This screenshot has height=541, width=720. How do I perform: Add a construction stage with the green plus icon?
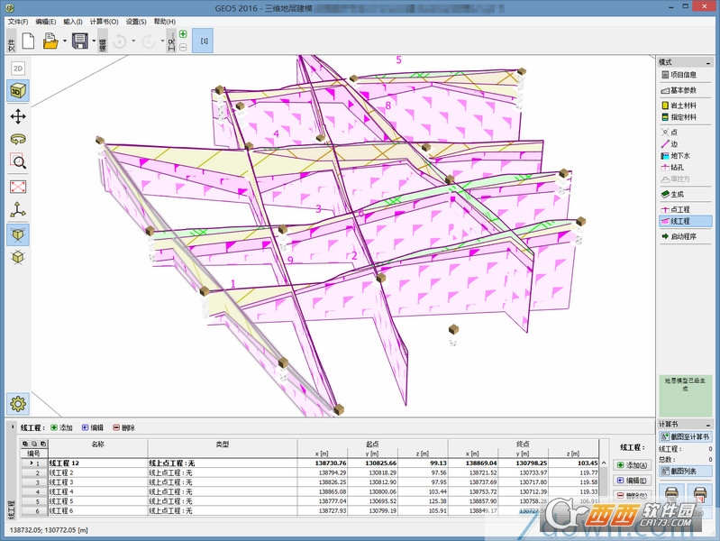(x=183, y=34)
